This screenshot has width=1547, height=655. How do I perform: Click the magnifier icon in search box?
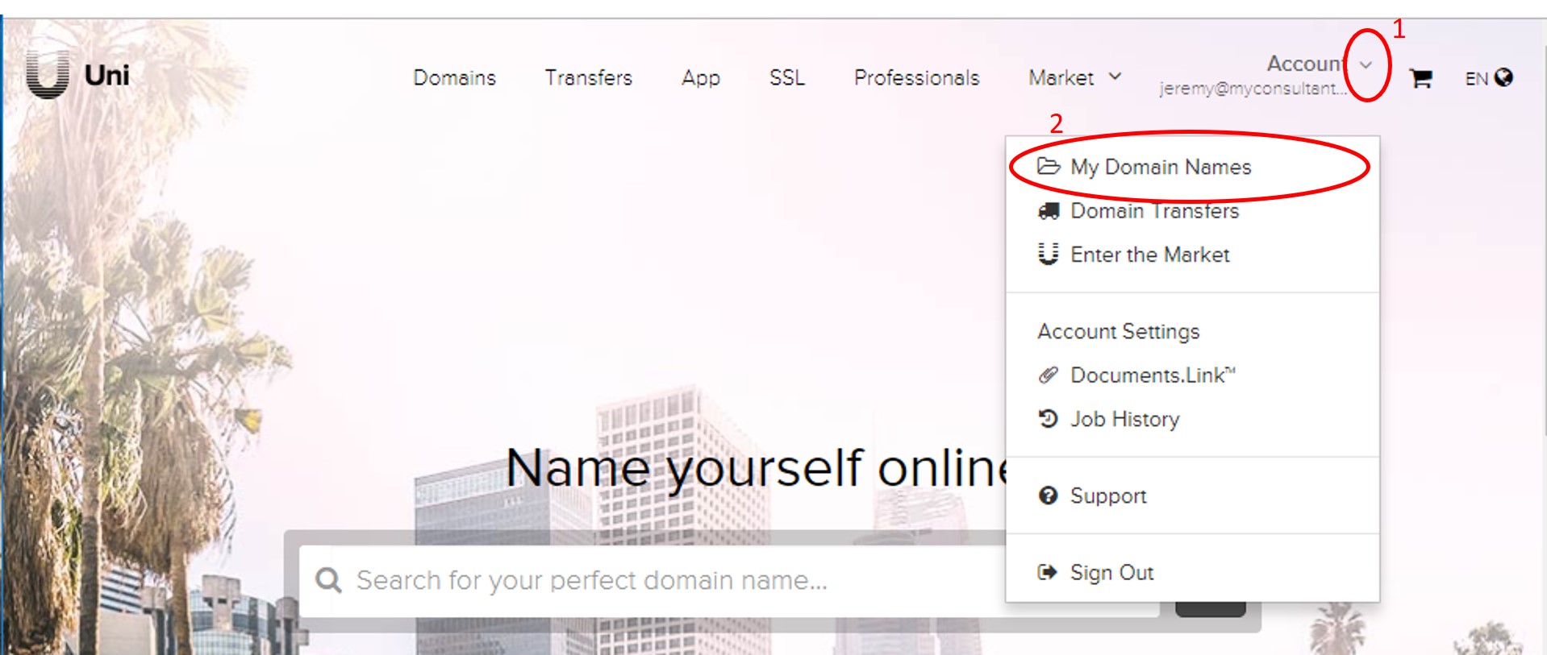[328, 579]
